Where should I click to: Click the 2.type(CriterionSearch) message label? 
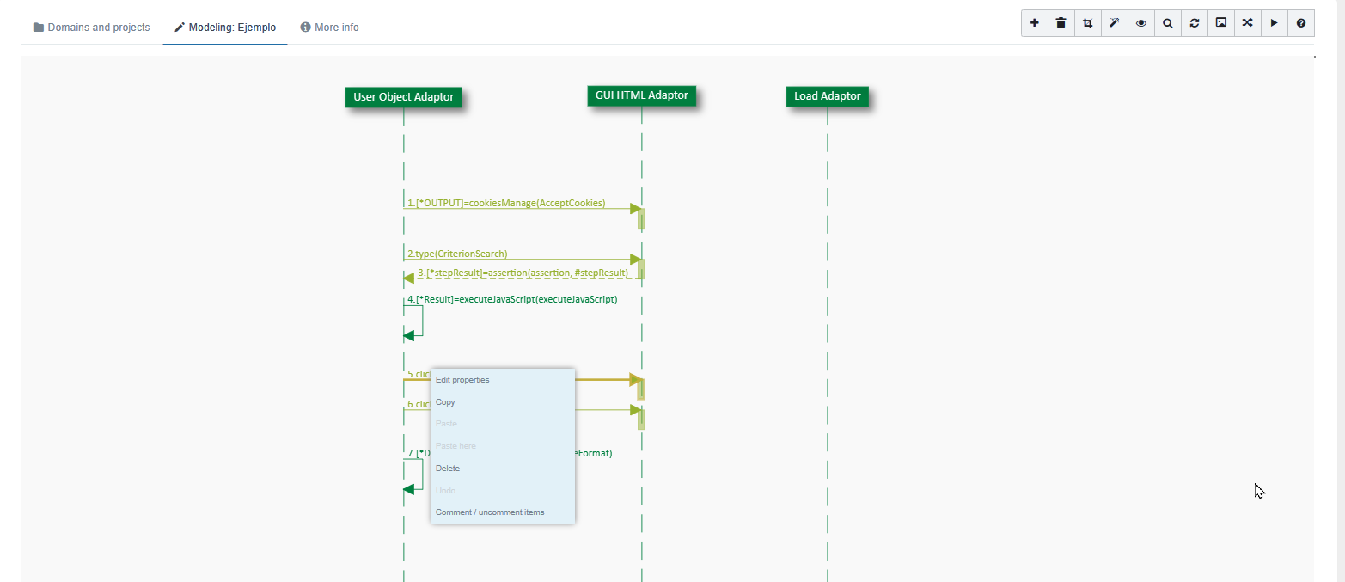[x=457, y=254]
